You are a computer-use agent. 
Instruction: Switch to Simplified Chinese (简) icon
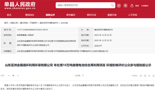coord(119,5)
